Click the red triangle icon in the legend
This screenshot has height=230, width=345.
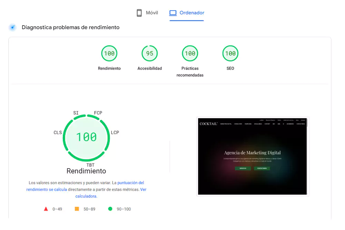point(46,209)
